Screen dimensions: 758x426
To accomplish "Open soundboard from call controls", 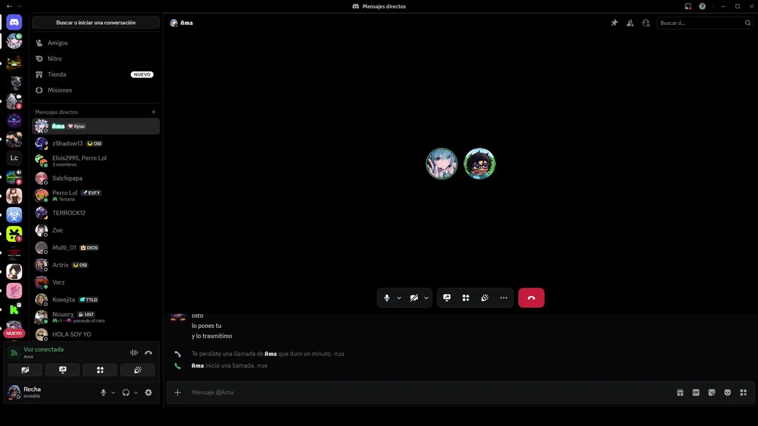I will (x=485, y=298).
